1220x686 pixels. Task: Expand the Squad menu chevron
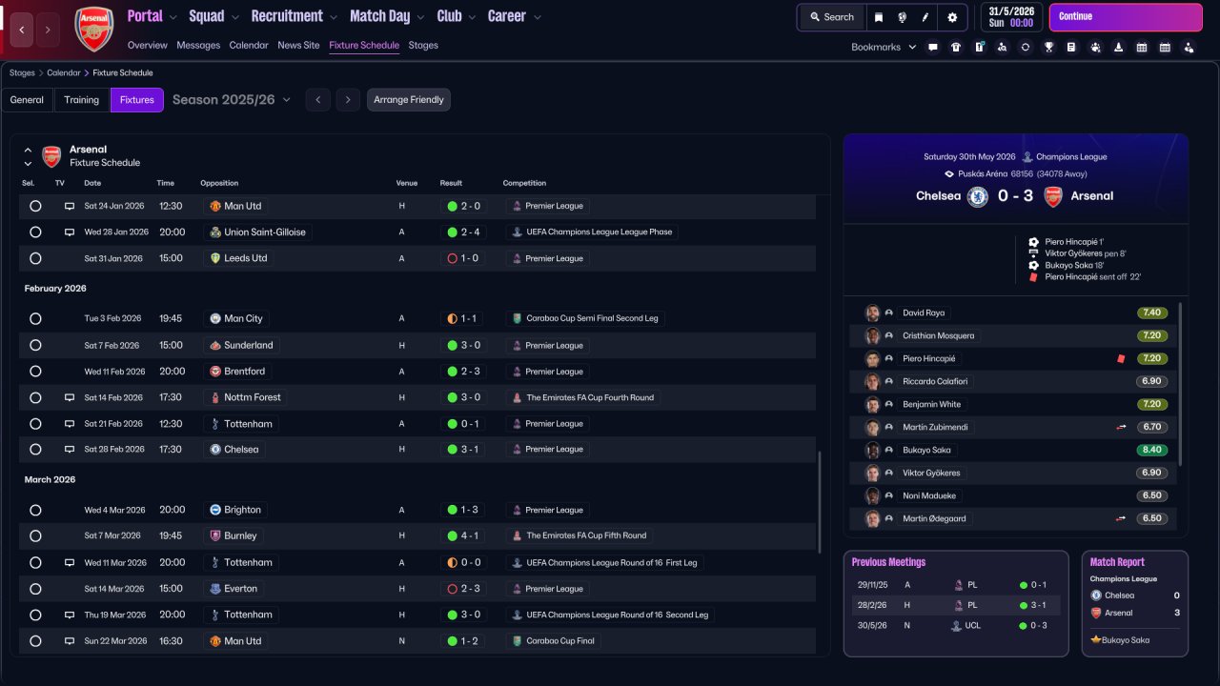coord(235,17)
